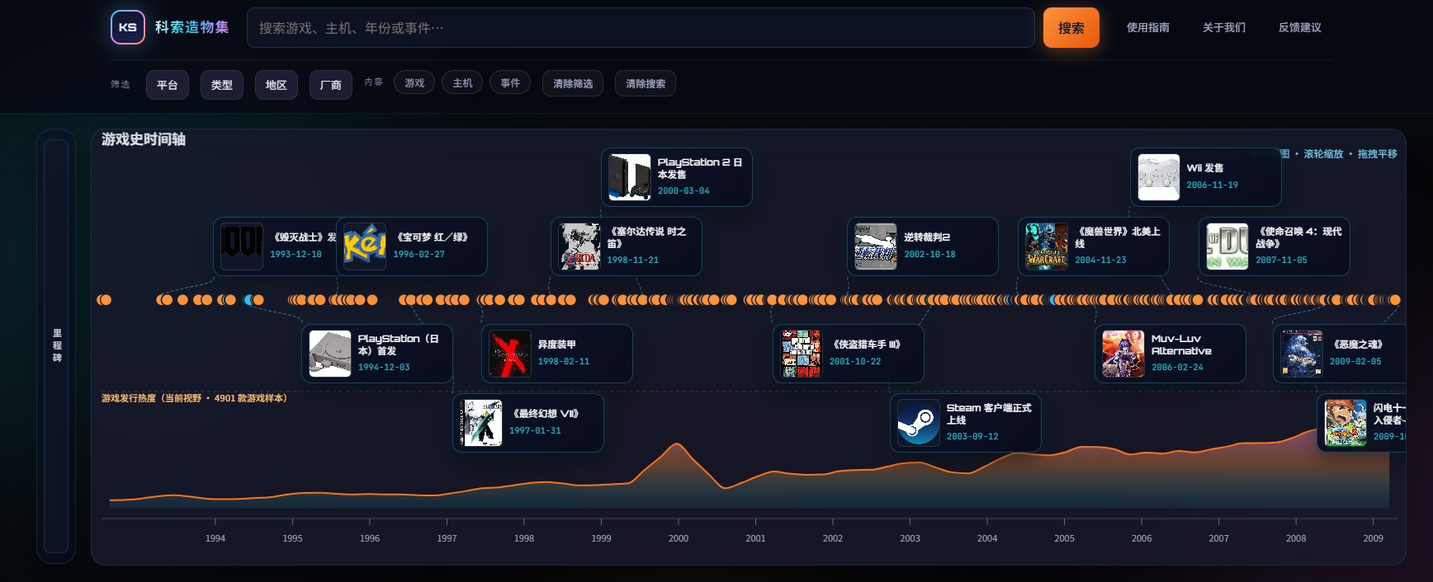1433x582 pixels.
Task: Select the Wii console image
Action: click(x=1159, y=177)
